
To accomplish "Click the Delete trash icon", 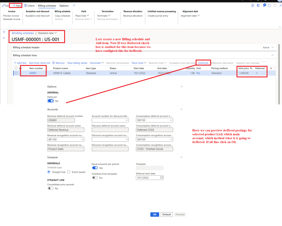I will tap(26, 6).
